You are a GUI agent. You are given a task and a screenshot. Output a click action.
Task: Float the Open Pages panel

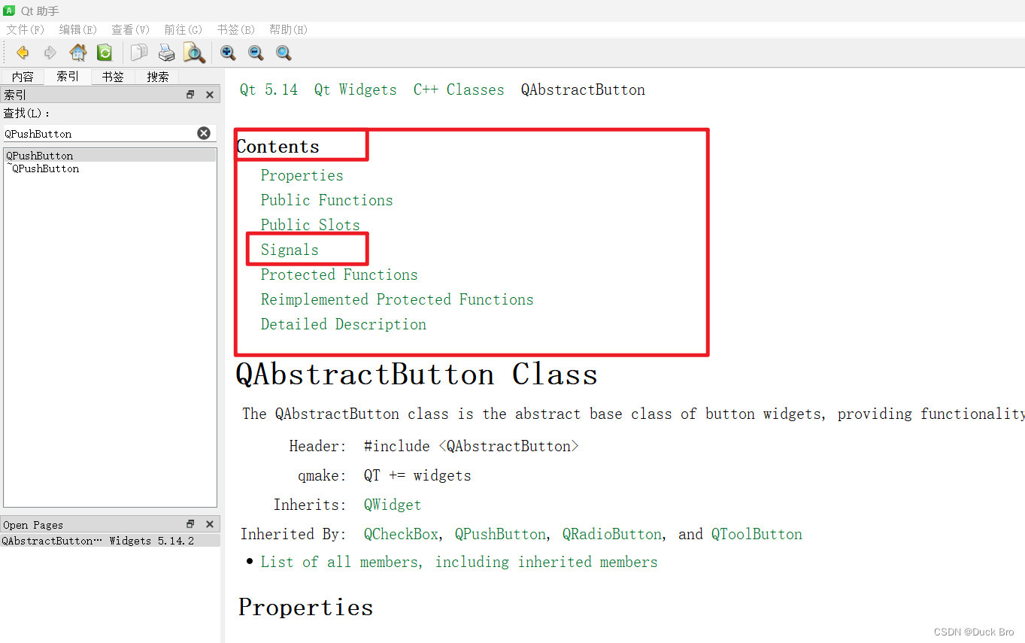pyautogui.click(x=190, y=524)
